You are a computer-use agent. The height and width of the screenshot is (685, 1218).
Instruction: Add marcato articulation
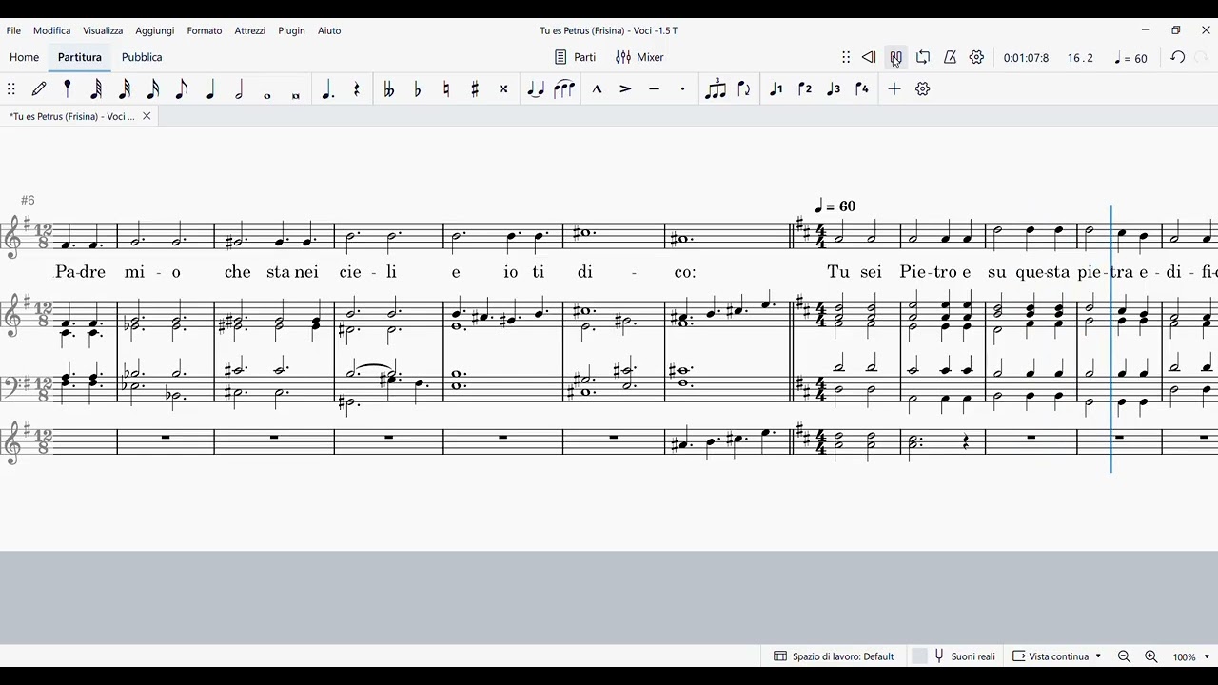(597, 88)
